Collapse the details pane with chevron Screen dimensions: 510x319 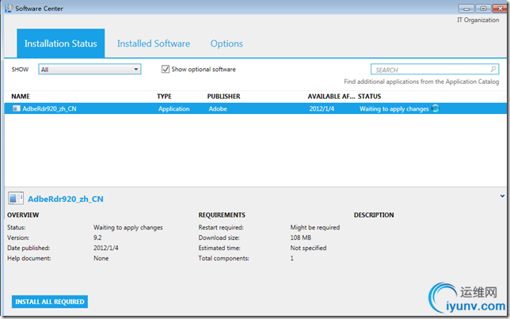coord(502,196)
